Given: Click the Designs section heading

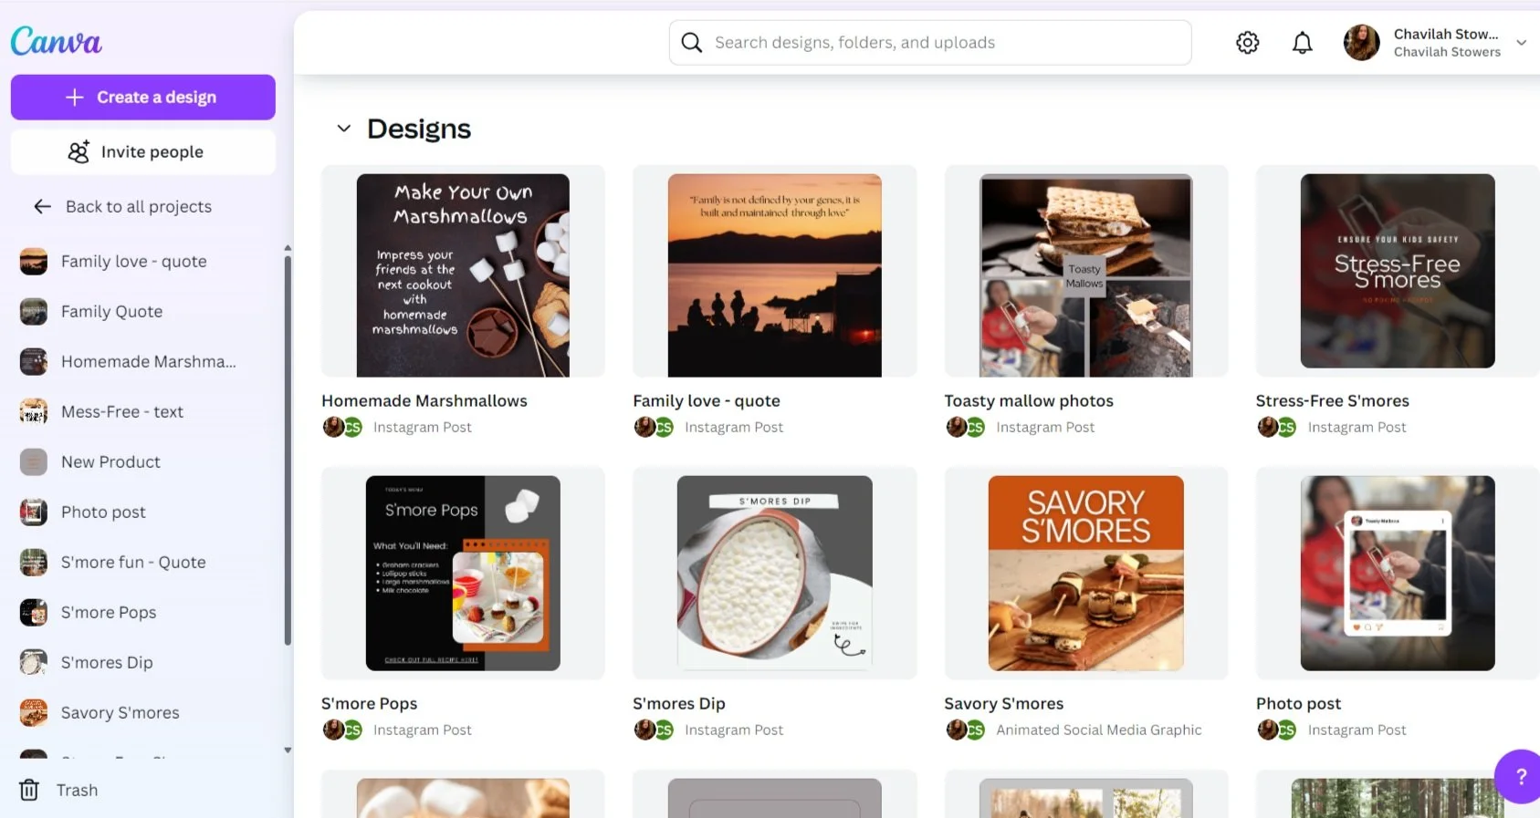Looking at the screenshot, I should coord(419,129).
